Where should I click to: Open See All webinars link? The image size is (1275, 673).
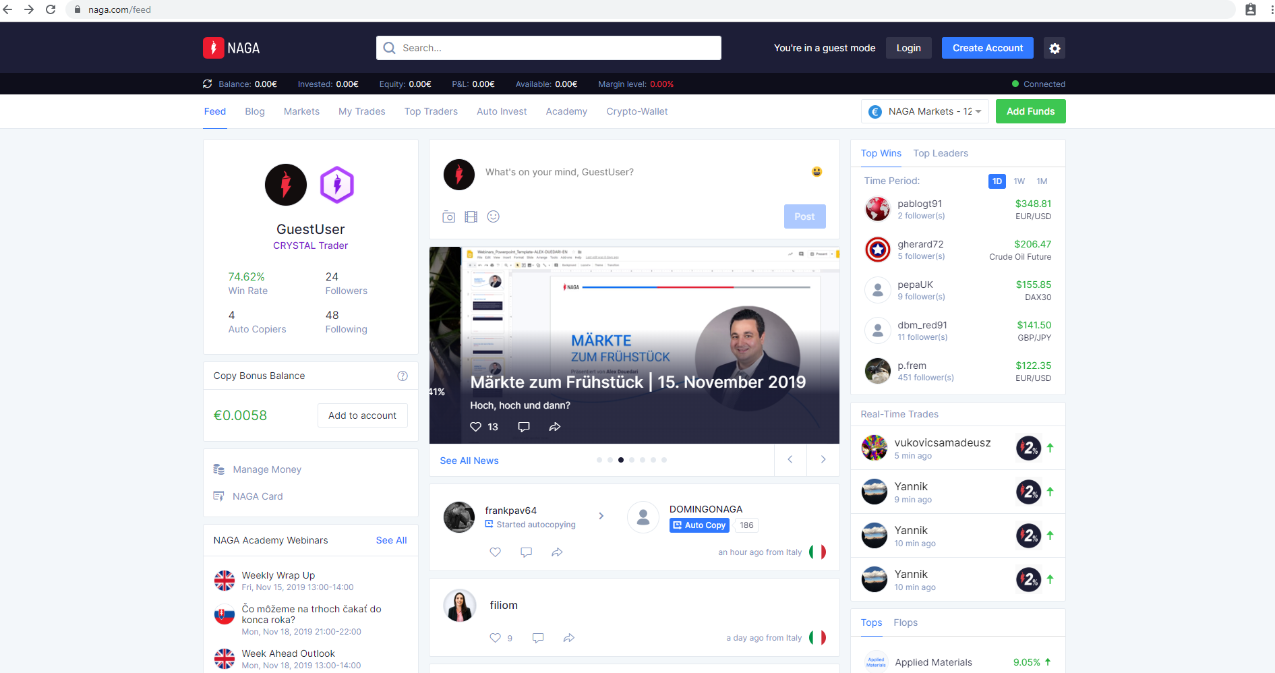pos(391,540)
